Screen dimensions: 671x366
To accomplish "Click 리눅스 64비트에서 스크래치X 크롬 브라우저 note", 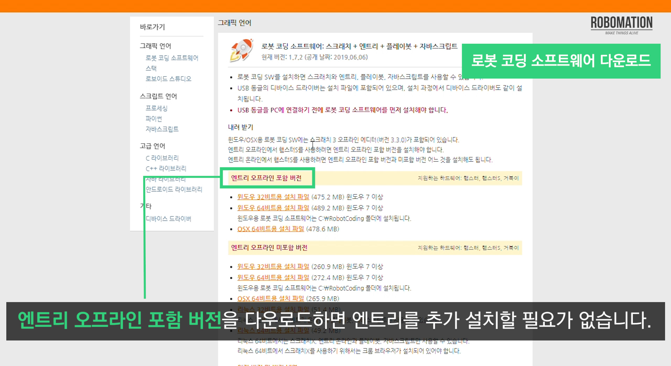I will pos(349,351).
